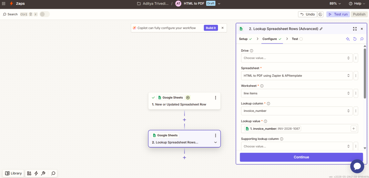Click the Test run button

click(x=338, y=14)
